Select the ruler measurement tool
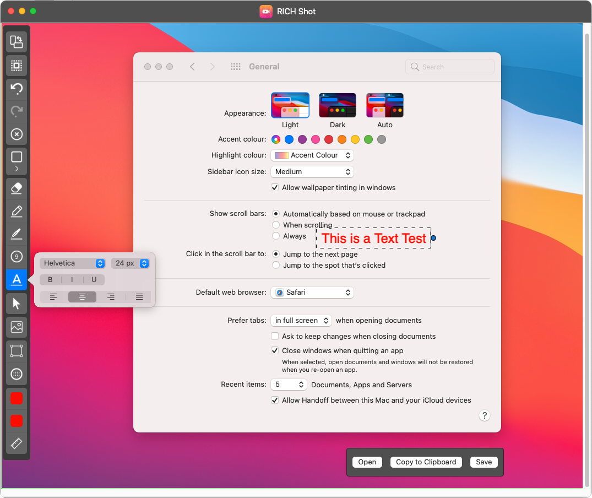The image size is (592, 498). coord(16,443)
